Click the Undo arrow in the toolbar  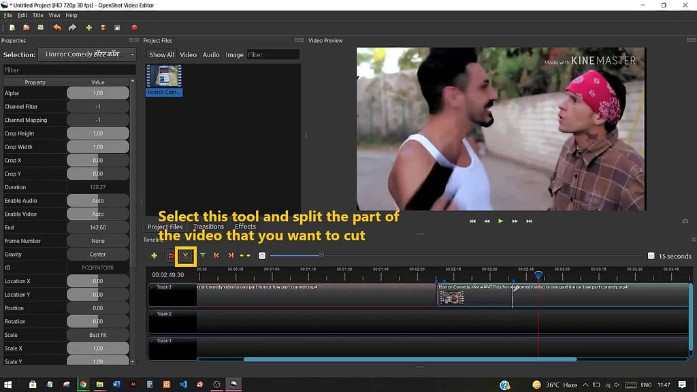pyautogui.click(x=56, y=27)
